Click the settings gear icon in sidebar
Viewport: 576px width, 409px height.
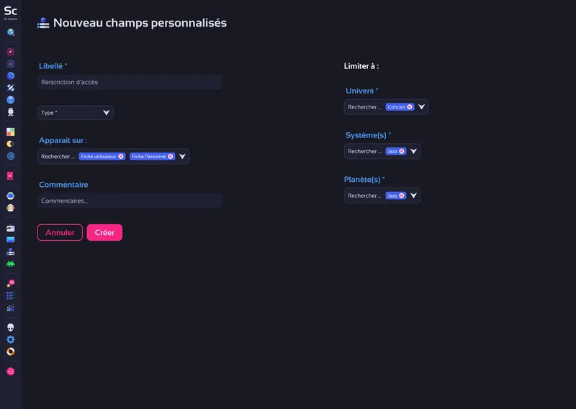pyautogui.click(x=11, y=339)
